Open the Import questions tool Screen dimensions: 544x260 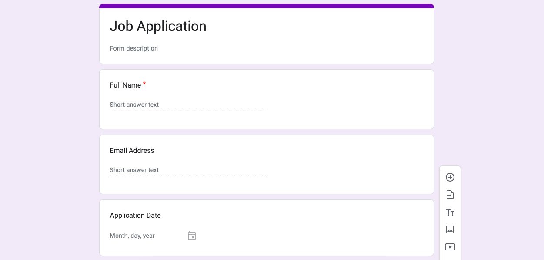tap(450, 195)
